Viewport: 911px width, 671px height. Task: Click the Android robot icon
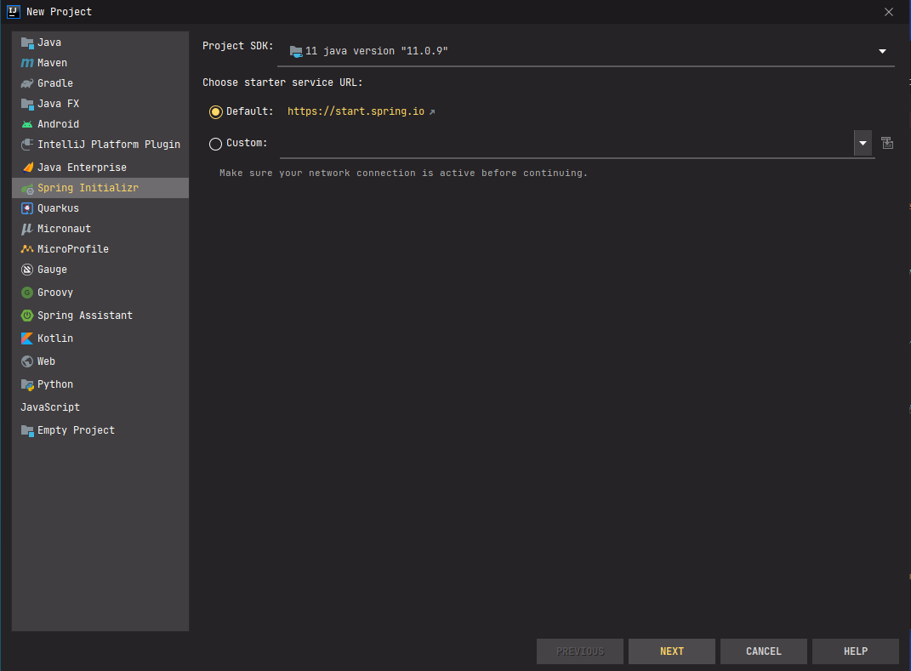27,124
